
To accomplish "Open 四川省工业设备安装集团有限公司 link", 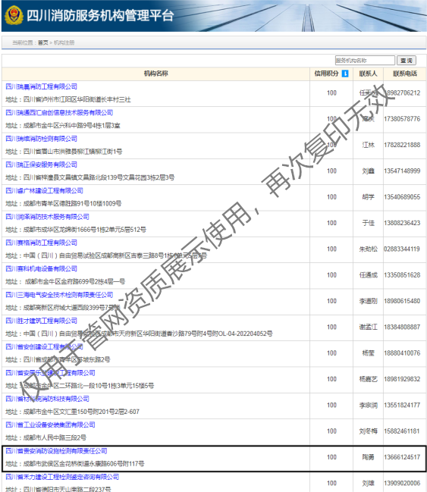I will 50,425.
